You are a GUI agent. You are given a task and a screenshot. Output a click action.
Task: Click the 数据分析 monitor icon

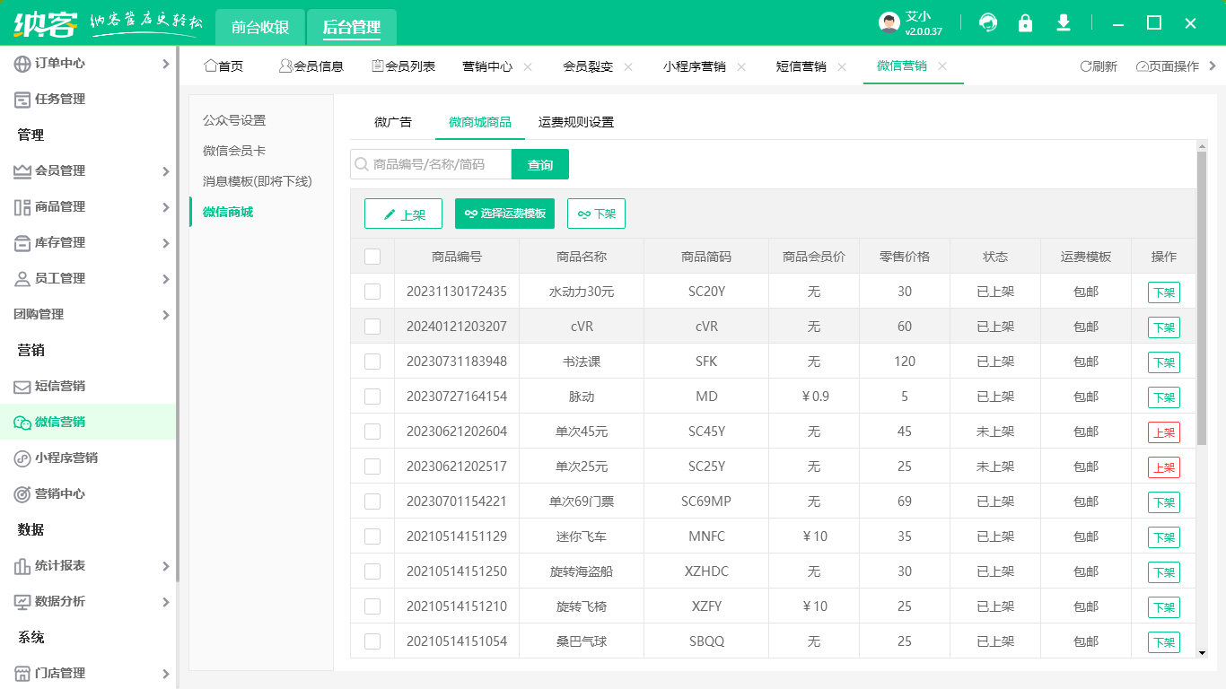tap(22, 602)
